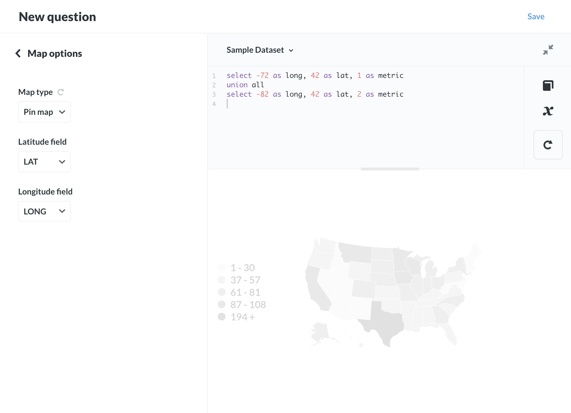
Task: Open the data reference book panel
Action: [548, 85]
